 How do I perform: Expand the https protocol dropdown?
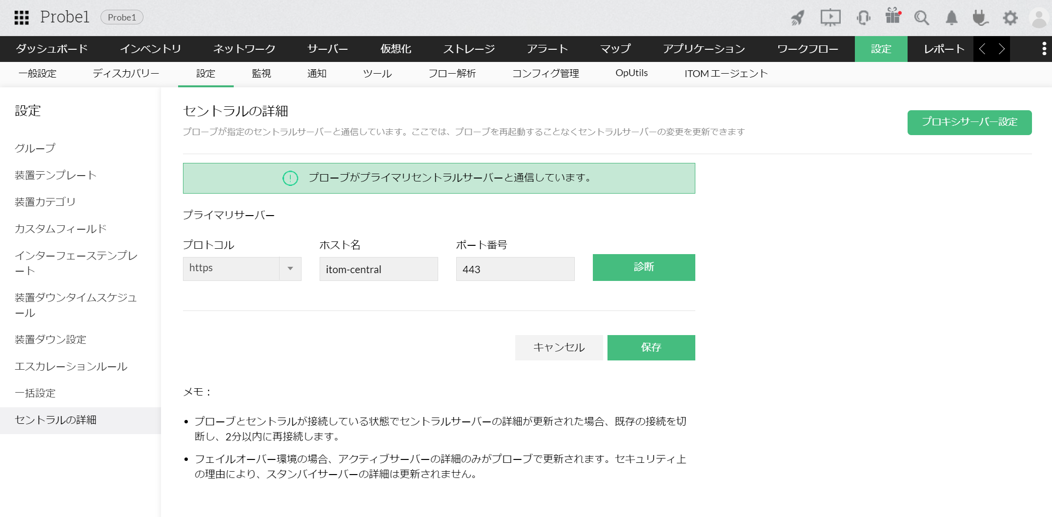coord(290,269)
